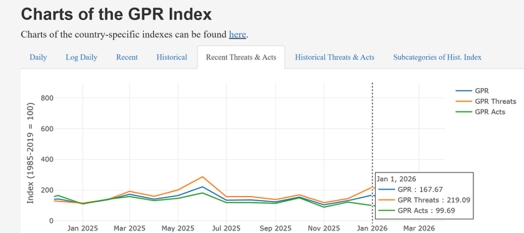The height and width of the screenshot is (233, 524).
Task: Click the blue GPR legend line swatch
Action: click(x=464, y=90)
